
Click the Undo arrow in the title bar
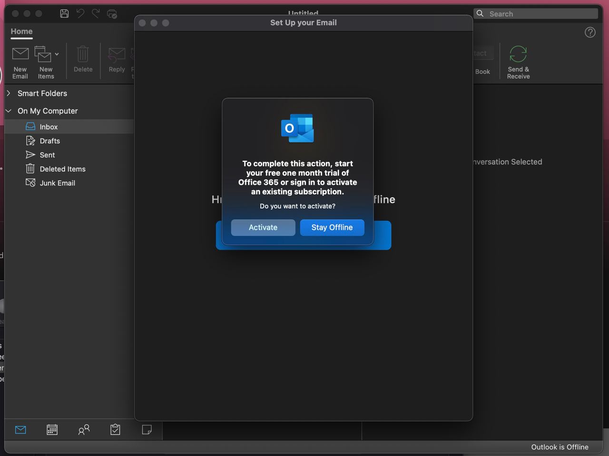click(80, 13)
